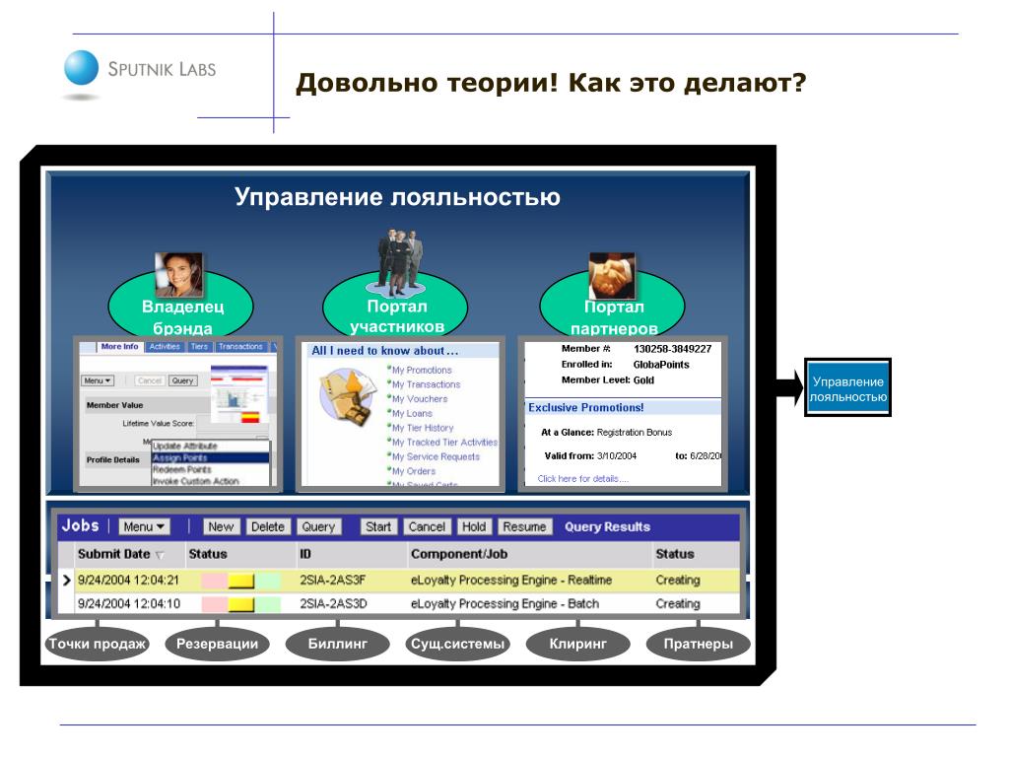Click small Cancel button in brand owner panel
This screenshot has width=1009, height=757.
[150, 380]
